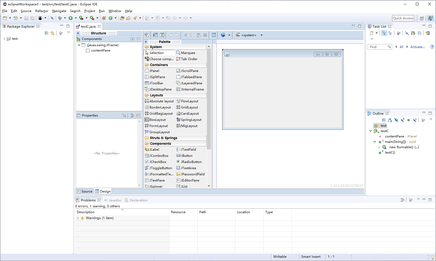Click the Test/Preview icon in the design toolbar

(x=155, y=35)
